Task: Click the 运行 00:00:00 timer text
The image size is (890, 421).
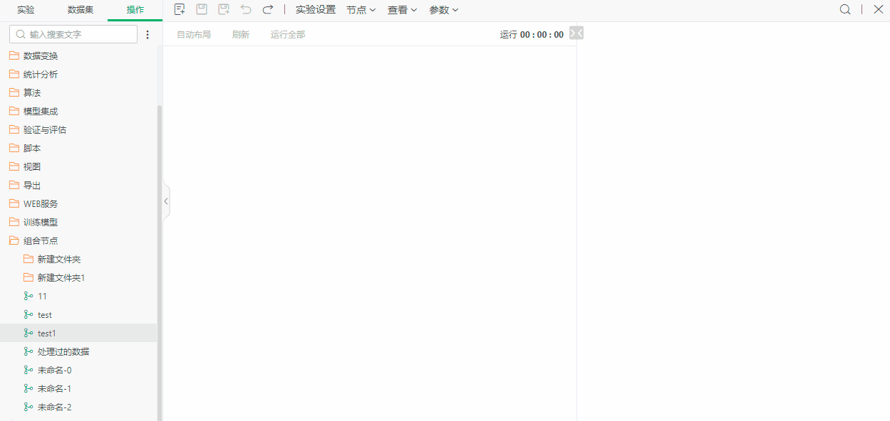Action: click(x=532, y=34)
